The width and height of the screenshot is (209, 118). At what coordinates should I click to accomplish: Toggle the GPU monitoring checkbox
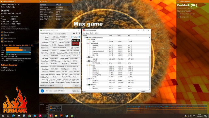[x=2, y=38]
